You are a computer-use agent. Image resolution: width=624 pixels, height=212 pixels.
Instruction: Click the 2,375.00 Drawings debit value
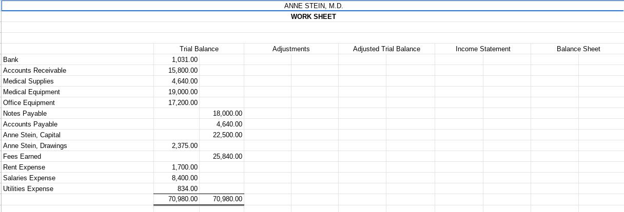(x=177, y=145)
